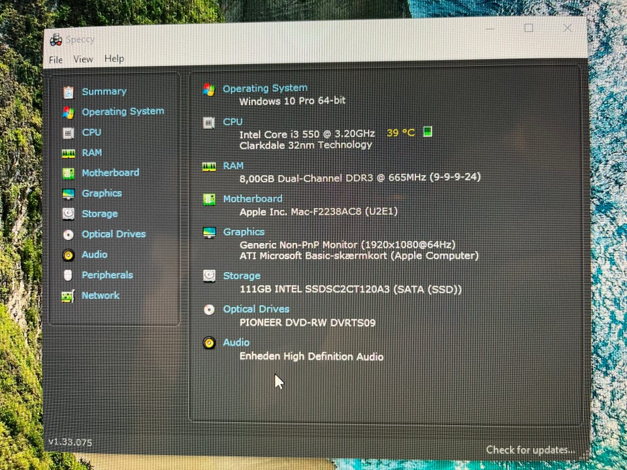Click the Storage drive icon in summary pane
627x470 pixels.
tap(209, 276)
